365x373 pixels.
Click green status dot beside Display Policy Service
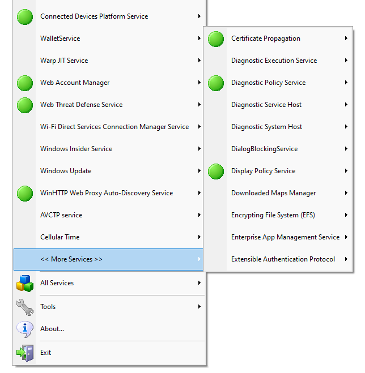point(216,172)
